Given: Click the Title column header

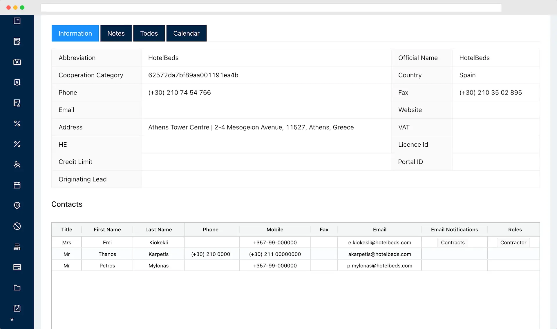Looking at the screenshot, I should click(x=67, y=230).
